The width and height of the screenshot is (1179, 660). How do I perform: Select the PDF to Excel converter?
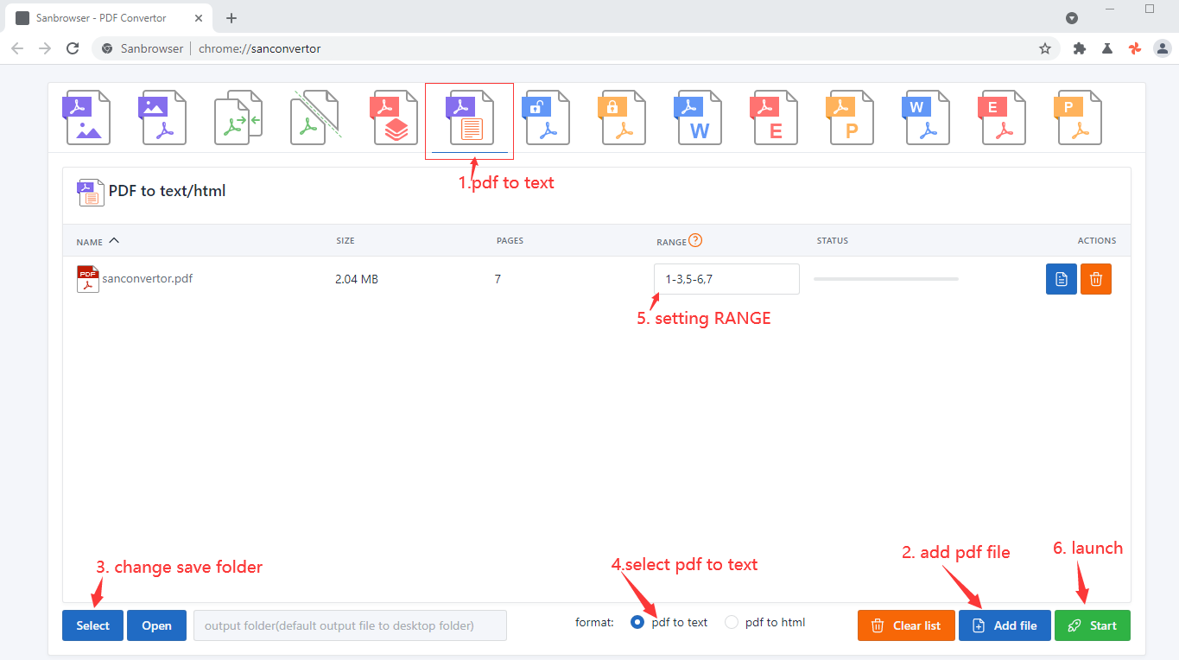pyautogui.click(x=774, y=117)
